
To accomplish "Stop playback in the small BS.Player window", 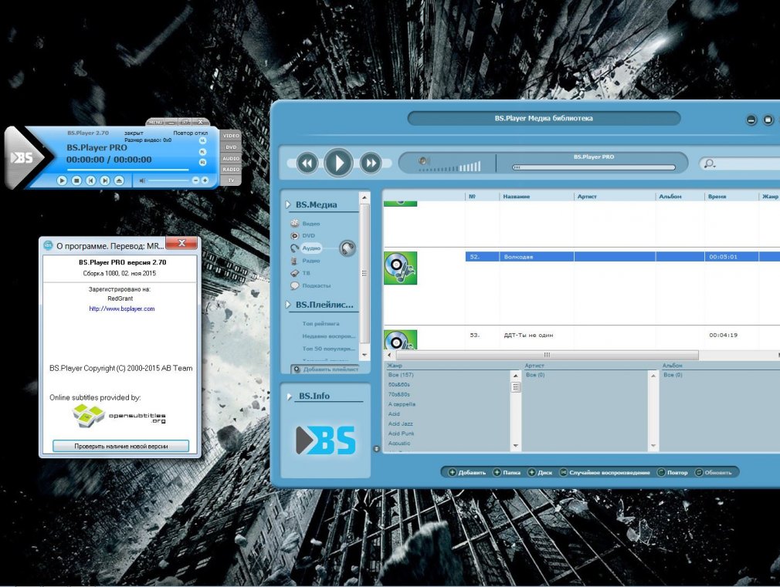I will click(76, 180).
